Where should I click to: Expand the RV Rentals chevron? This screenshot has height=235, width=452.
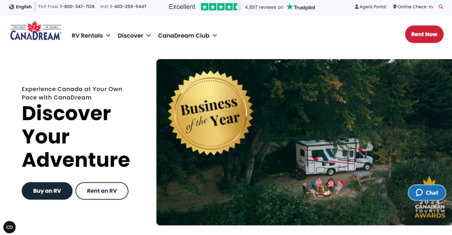tap(108, 36)
